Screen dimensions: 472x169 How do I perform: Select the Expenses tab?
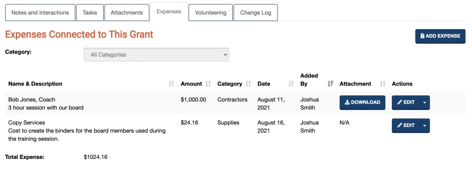[169, 12]
